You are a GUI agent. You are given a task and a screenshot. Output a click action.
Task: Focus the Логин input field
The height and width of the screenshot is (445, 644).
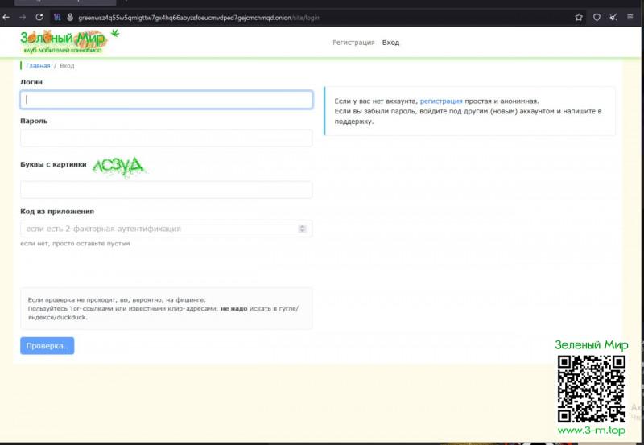click(166, 100)
